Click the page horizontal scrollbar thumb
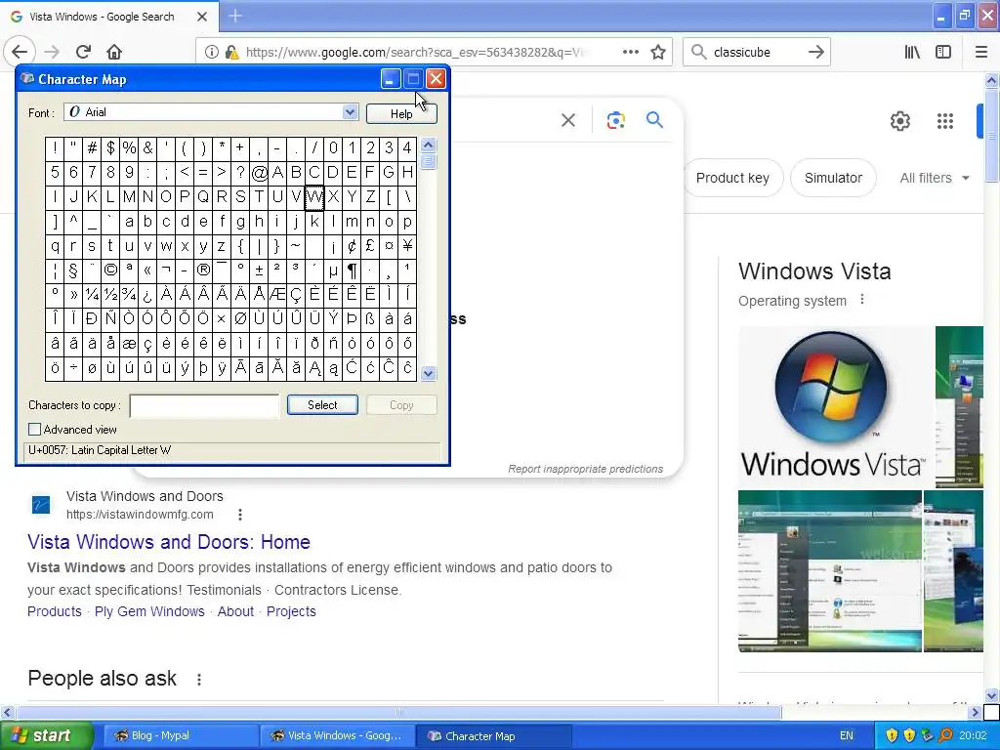Image resolution: width=1000 pixels, height=750 pixels. click(398, 712)
